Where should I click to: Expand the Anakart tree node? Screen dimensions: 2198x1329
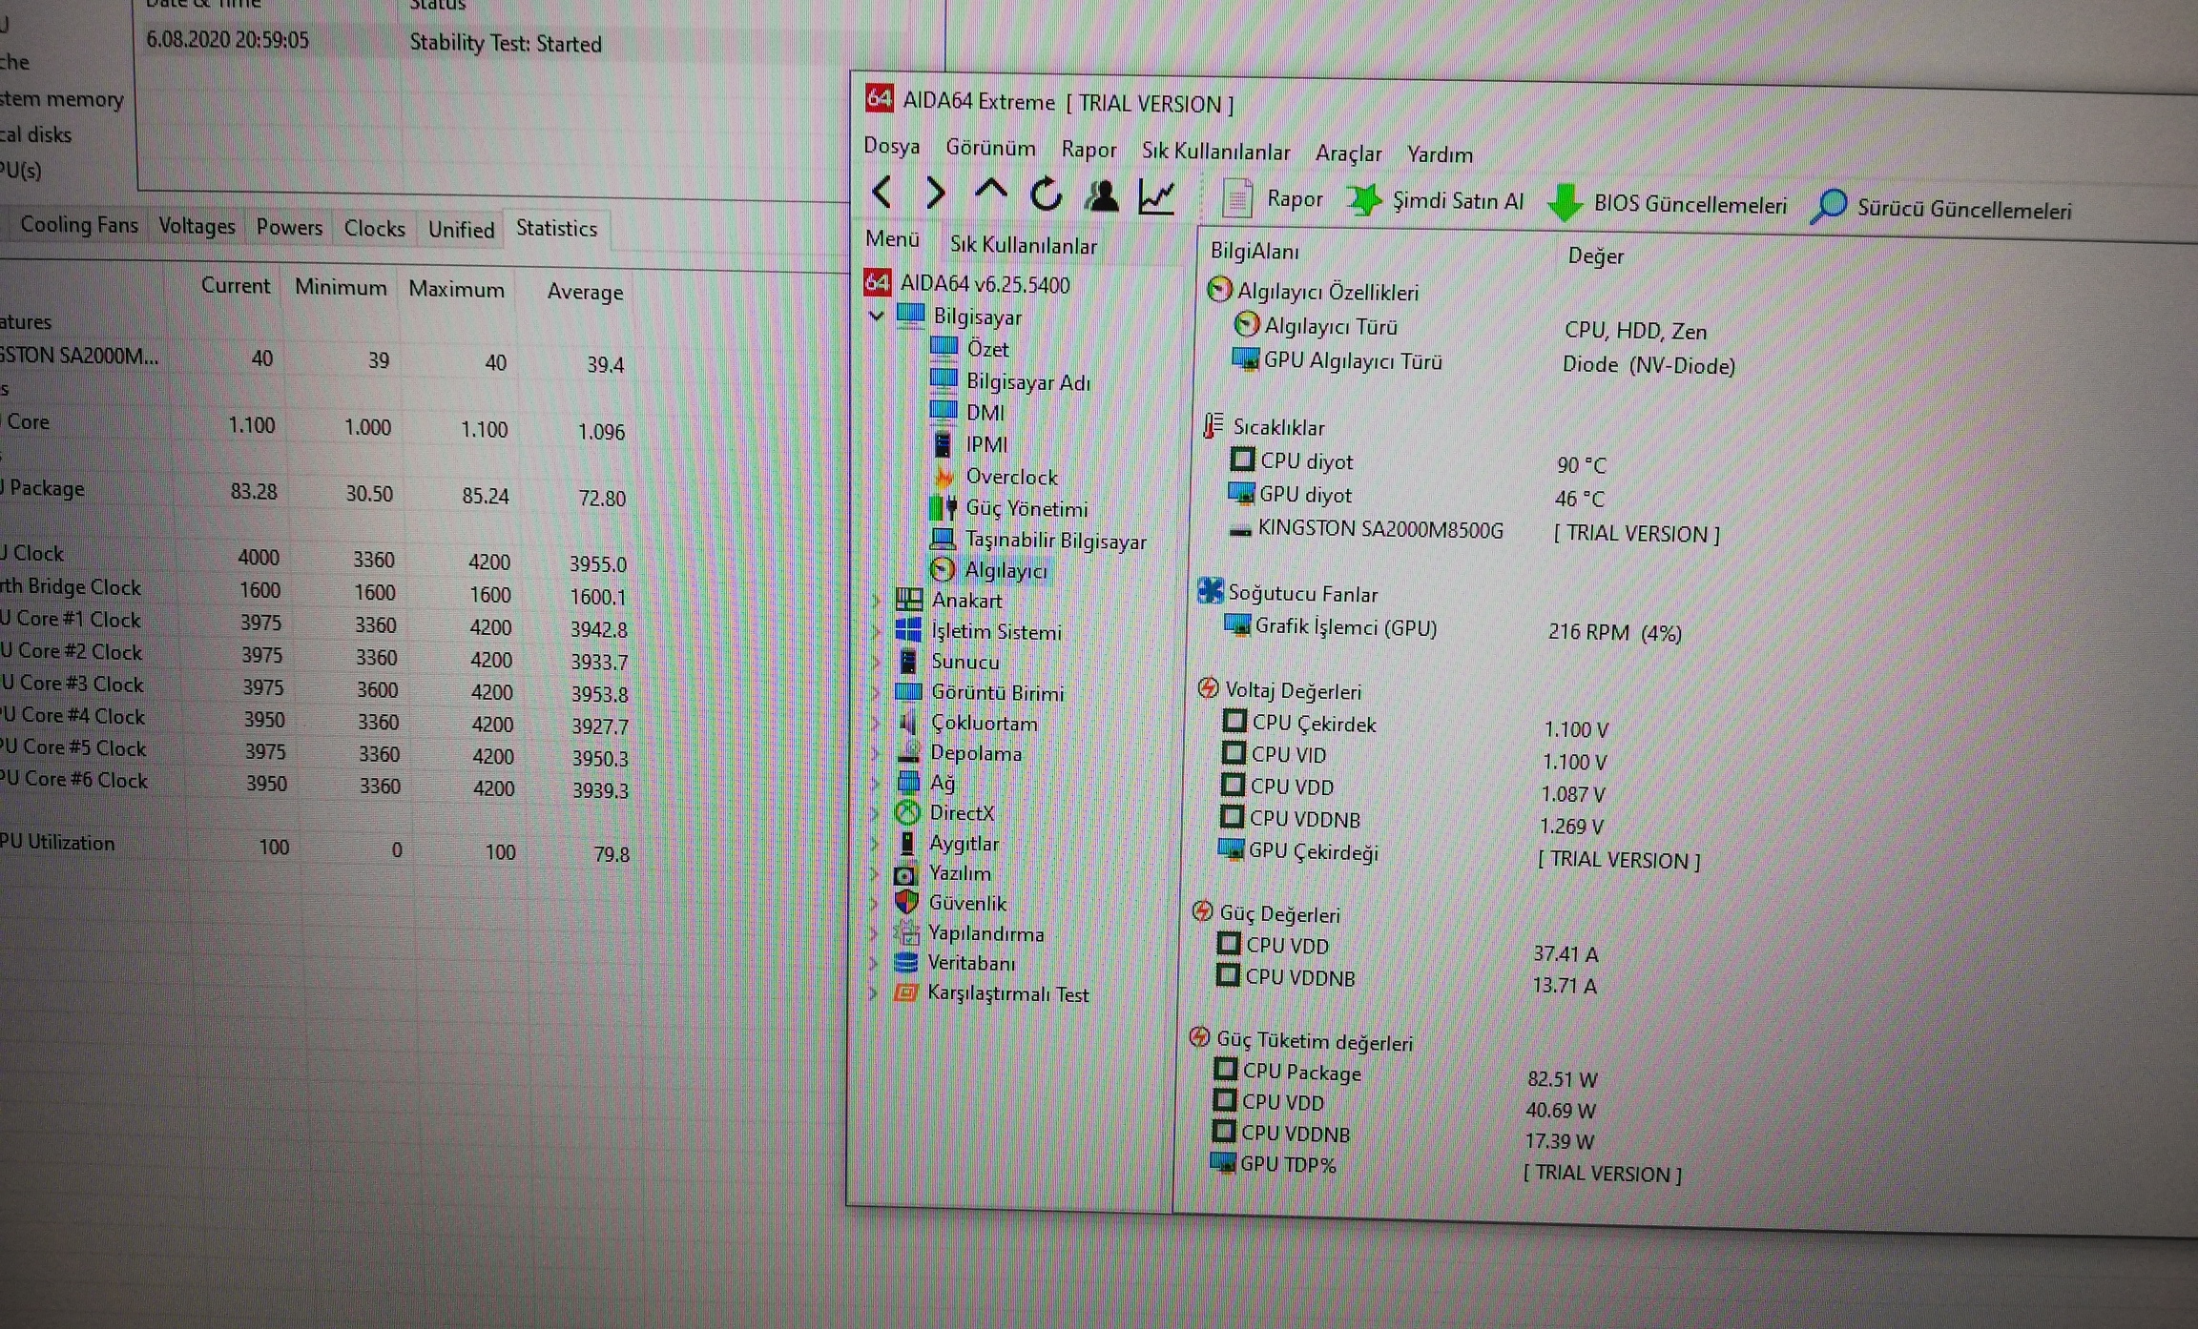[x=876, y=601]
